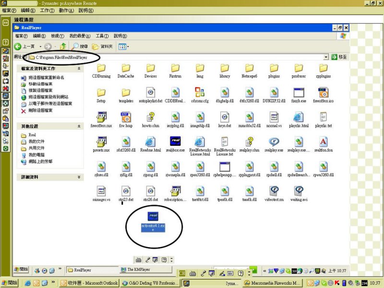The height and width of the screenshot is (288, 384).
Task: Click 刪除這個檔案 delete task link
Action: click(40, 110)
